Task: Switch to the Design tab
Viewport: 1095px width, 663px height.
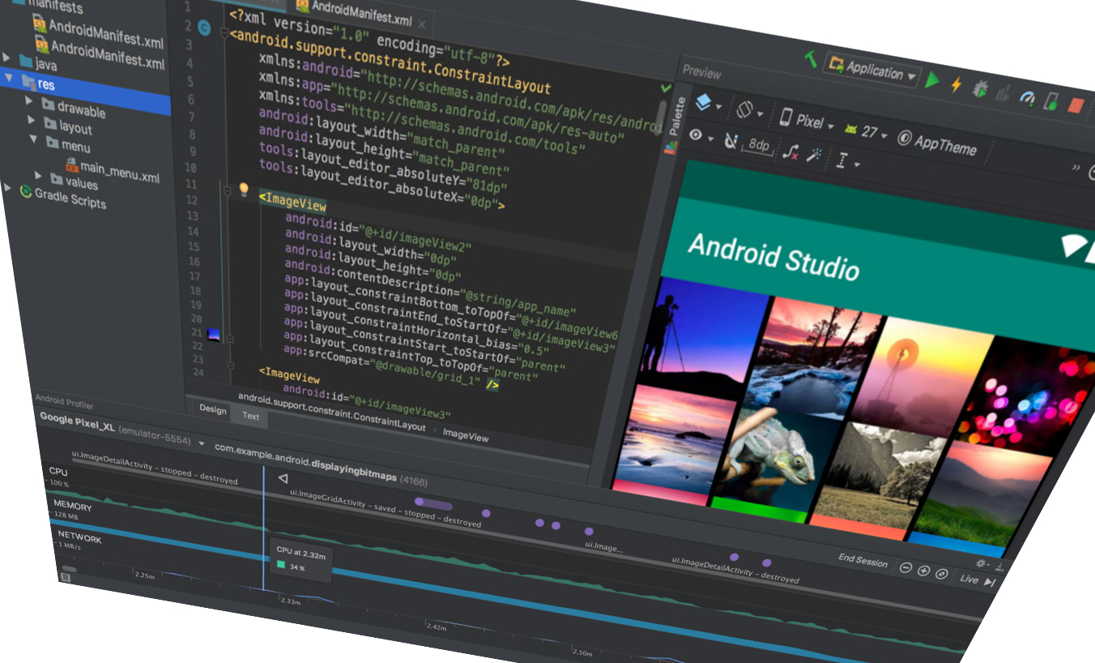Action: [x=212, y=410]
